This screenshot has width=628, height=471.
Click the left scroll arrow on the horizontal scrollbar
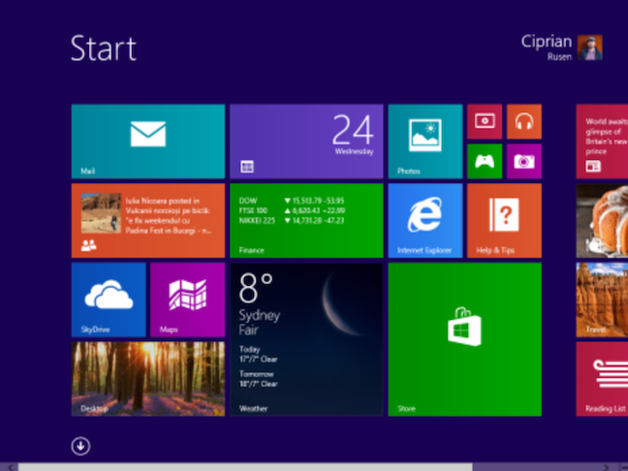tap(10, 467)
